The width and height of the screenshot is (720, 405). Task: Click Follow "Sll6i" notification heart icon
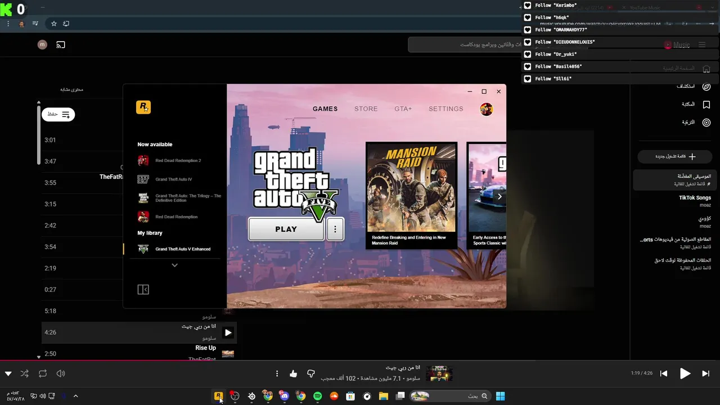[x=528, y=79]
